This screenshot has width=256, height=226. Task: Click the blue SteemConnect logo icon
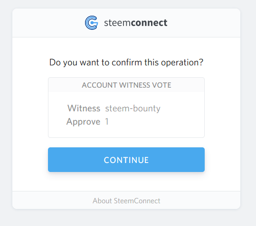[x=91, y=23]
